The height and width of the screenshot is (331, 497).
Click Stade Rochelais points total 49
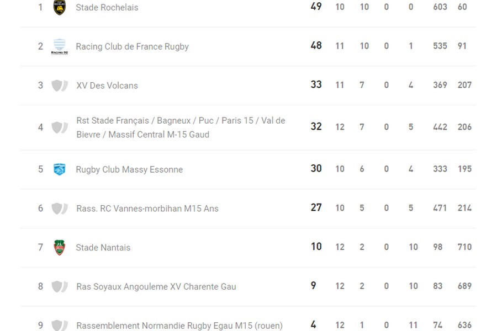pos(316,7)
